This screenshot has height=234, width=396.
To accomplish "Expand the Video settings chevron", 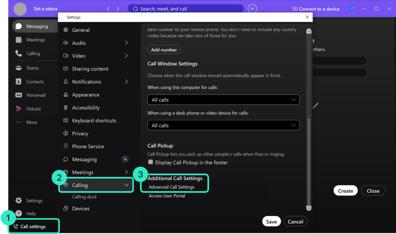I will tap(126, 56).
